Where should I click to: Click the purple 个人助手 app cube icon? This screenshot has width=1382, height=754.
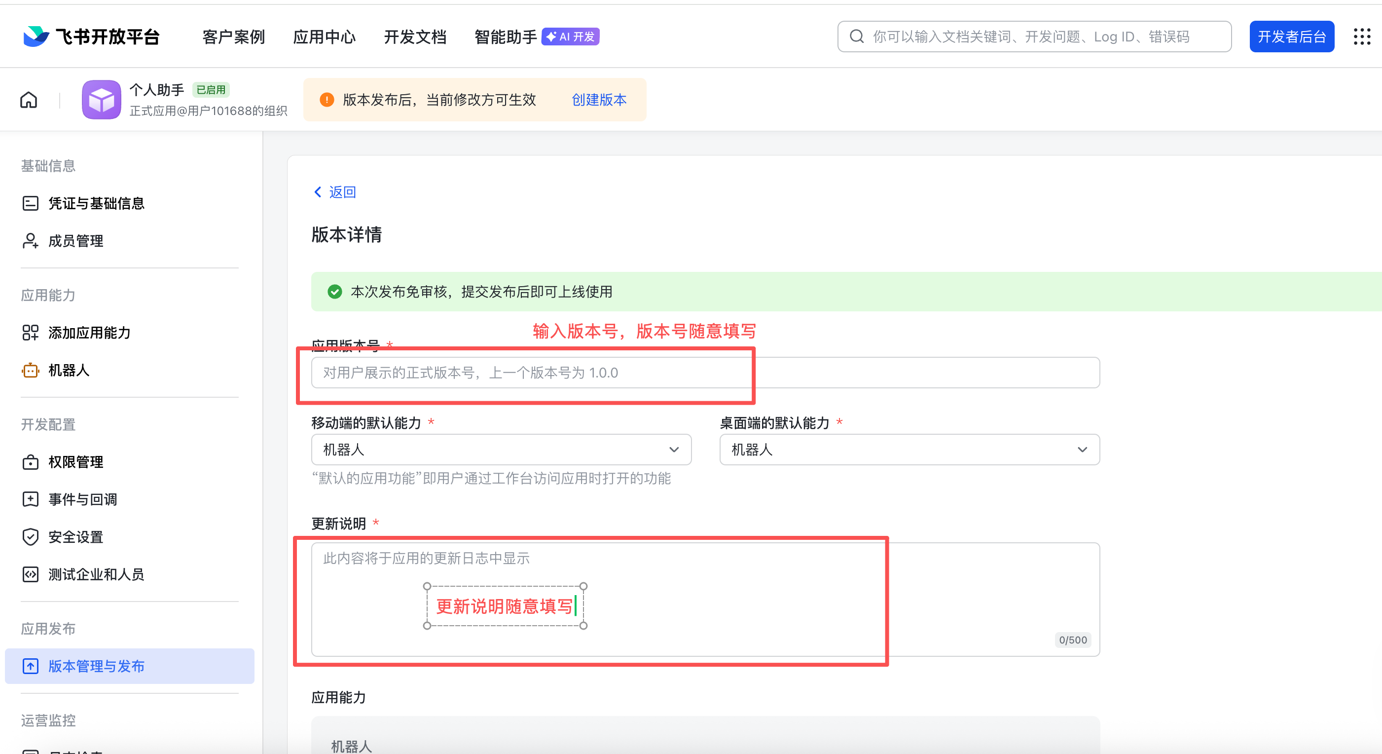pos(102,100)
